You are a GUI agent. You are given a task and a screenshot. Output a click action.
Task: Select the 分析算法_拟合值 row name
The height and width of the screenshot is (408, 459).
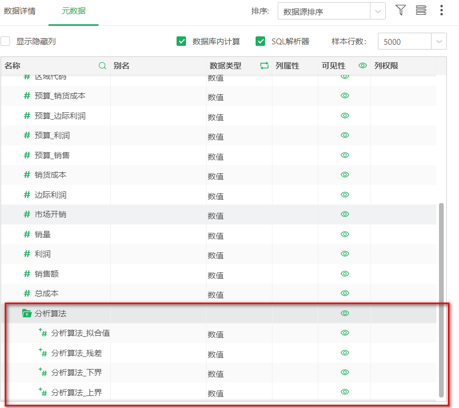pyautogui.click(x=81, y=333)
